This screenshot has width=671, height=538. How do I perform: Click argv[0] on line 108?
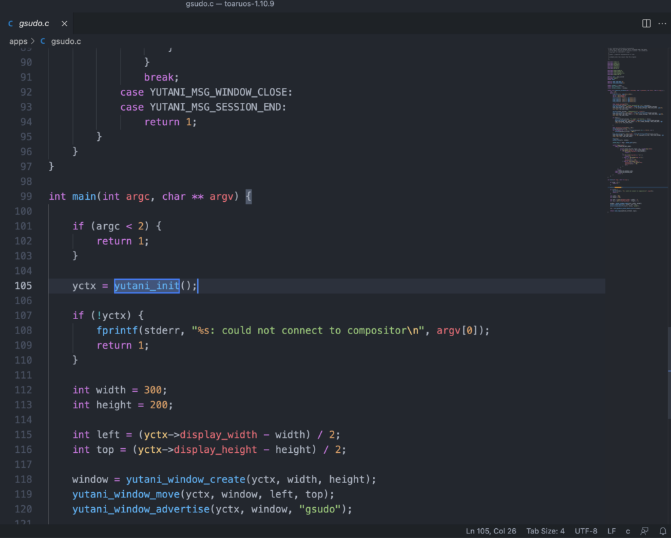pos(457,330)
